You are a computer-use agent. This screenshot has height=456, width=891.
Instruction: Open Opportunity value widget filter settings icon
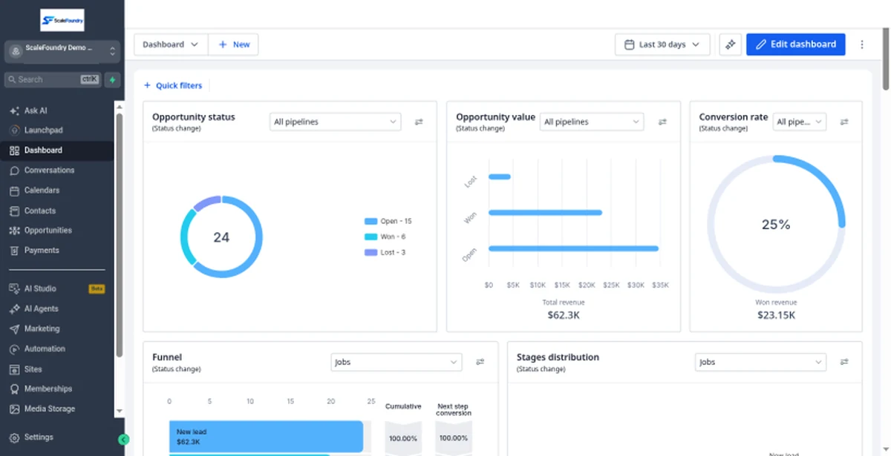662,122
